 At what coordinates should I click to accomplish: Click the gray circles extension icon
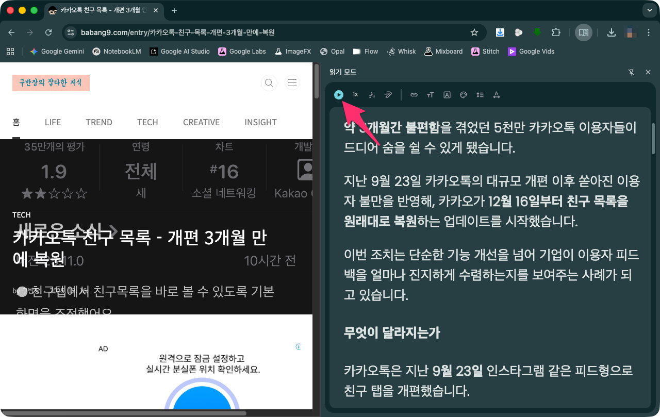(519, 32)
